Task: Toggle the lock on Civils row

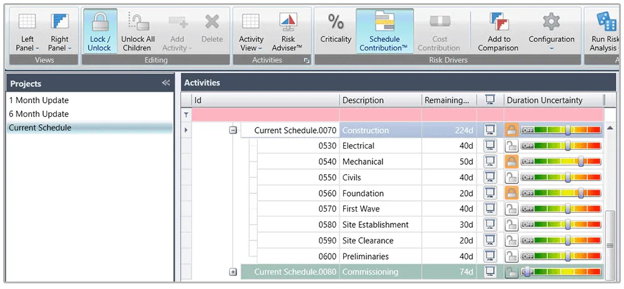Action: tap(512, 177)
